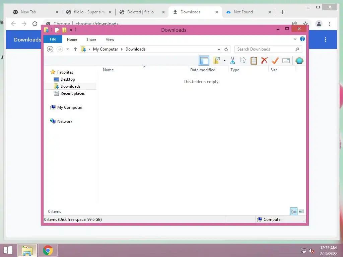Click My Computer in address breadcrumb
The width and height of the screenshot is (343, 257).
point(106,49)
